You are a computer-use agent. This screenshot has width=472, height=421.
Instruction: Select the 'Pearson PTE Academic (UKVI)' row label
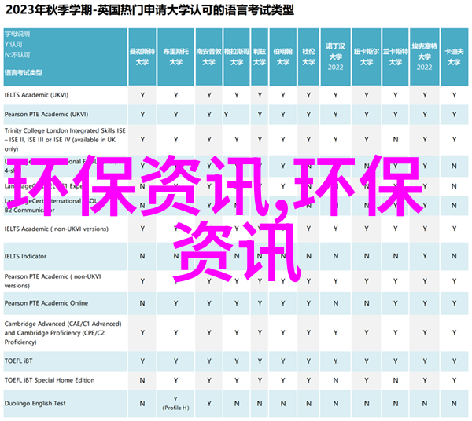pos(46,114)
